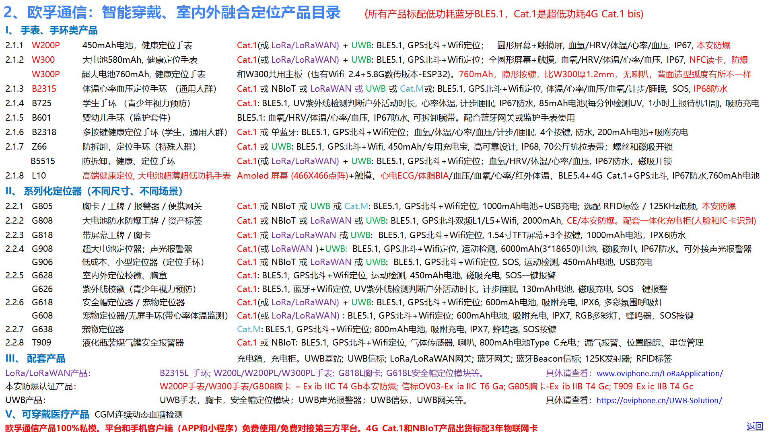The image size is (770, 432).
Task: Click the red BLE5.1 note in header
Action: point(504,14)
